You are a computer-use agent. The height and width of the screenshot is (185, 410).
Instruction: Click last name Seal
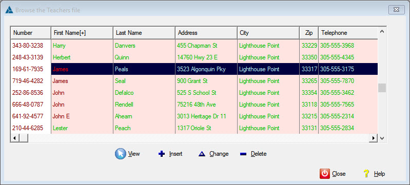click(x=120, y=81)
